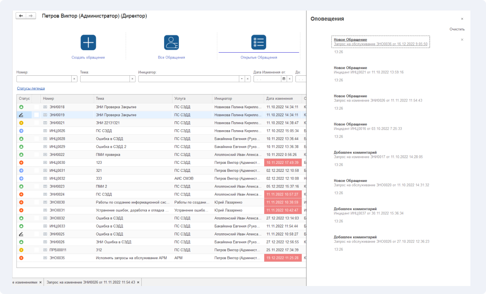Open calendar picker in Дата Изменения от field
This screenshot has width=486, height=294.
coord(283,79)
